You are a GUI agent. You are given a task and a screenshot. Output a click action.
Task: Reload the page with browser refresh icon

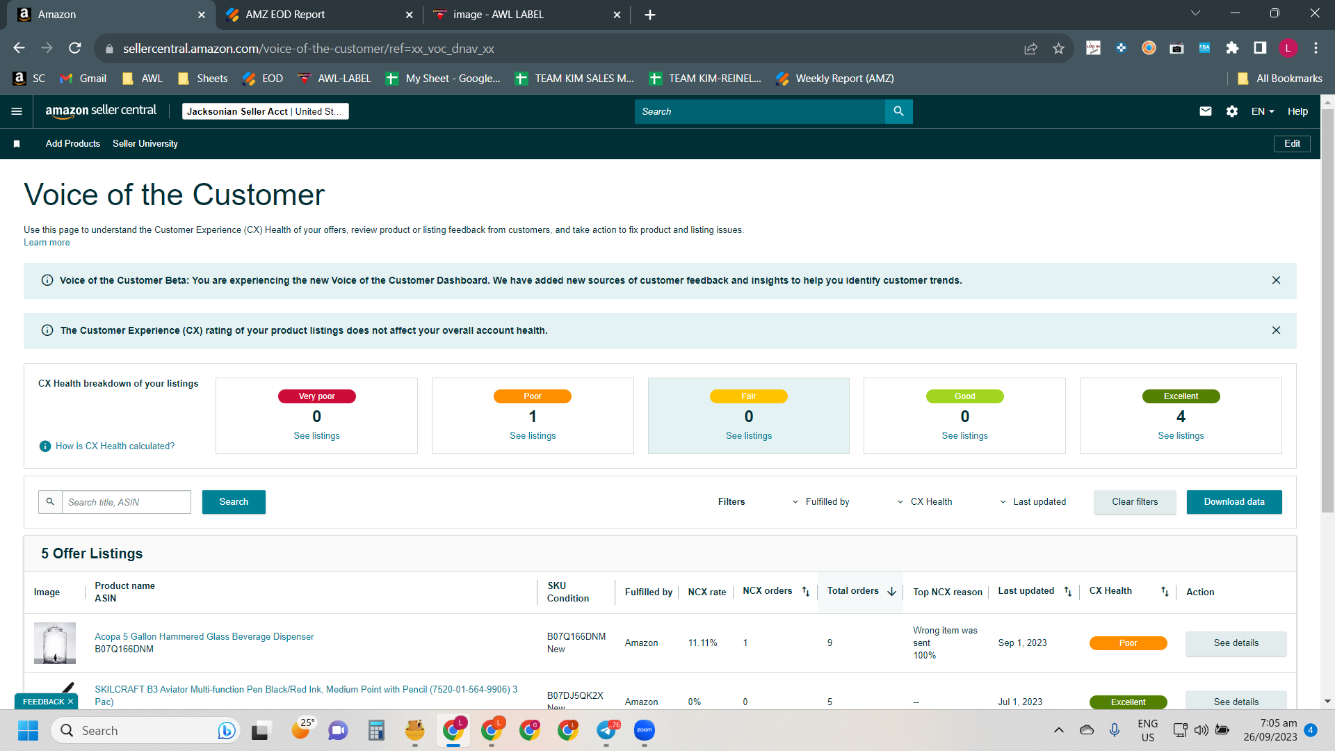(x=75, y=48)
